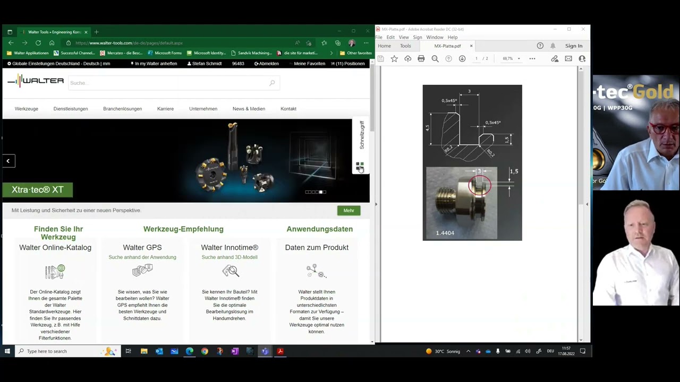Open OneNote from the taskbar
Viewport: 680px width, 382px height.
(235, 351)
